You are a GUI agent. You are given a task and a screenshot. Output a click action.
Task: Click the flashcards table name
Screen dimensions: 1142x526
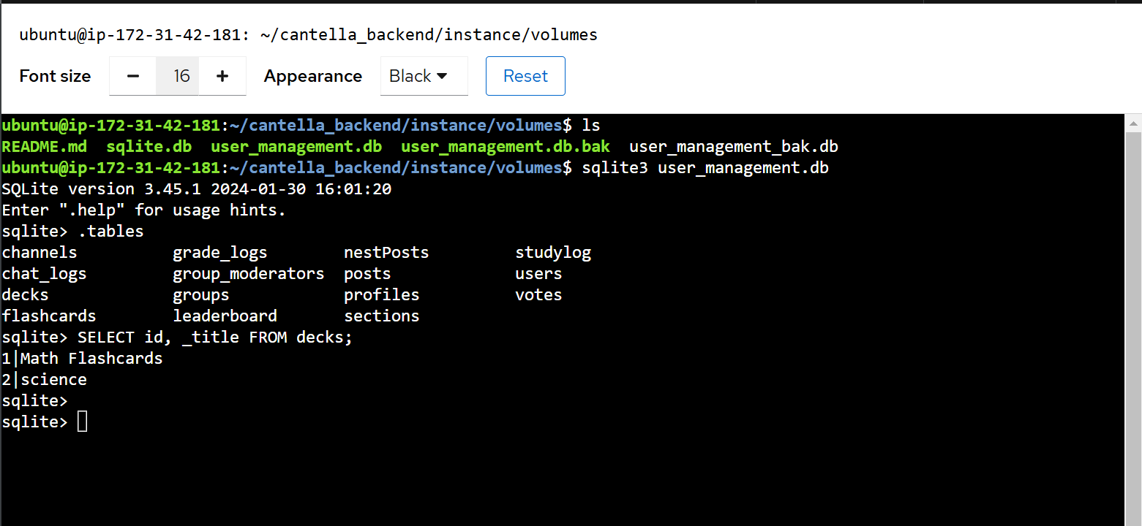pos(49,316)
